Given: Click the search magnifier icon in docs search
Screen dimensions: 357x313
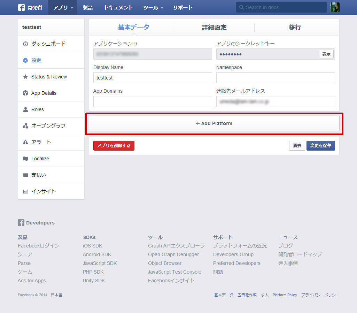Looking at the screenshot, I should 242,7.
